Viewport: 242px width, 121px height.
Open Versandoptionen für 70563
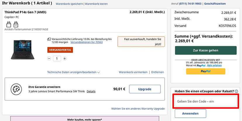tap(87, 42)
